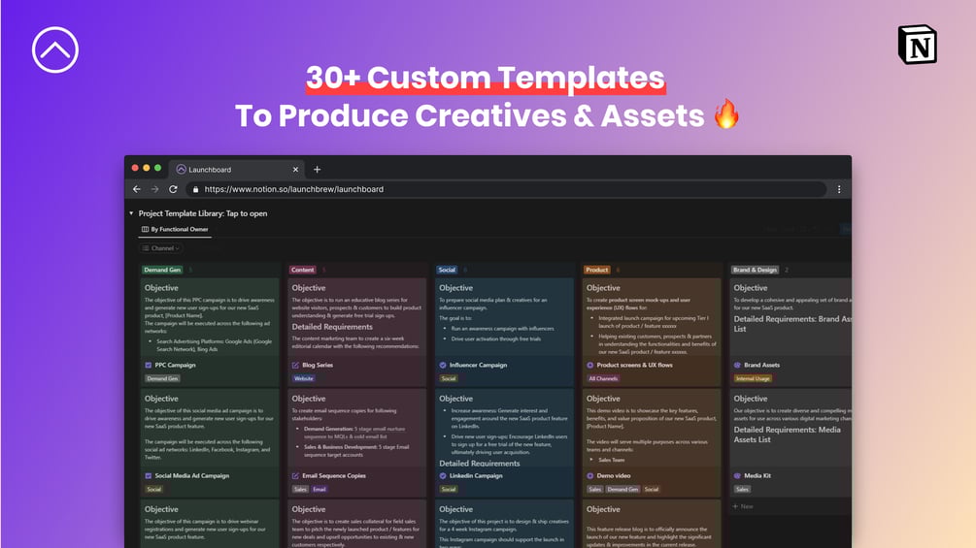
Task: Click the Launchbrew arrow logo in the top left
Action: tap(55, 49)
